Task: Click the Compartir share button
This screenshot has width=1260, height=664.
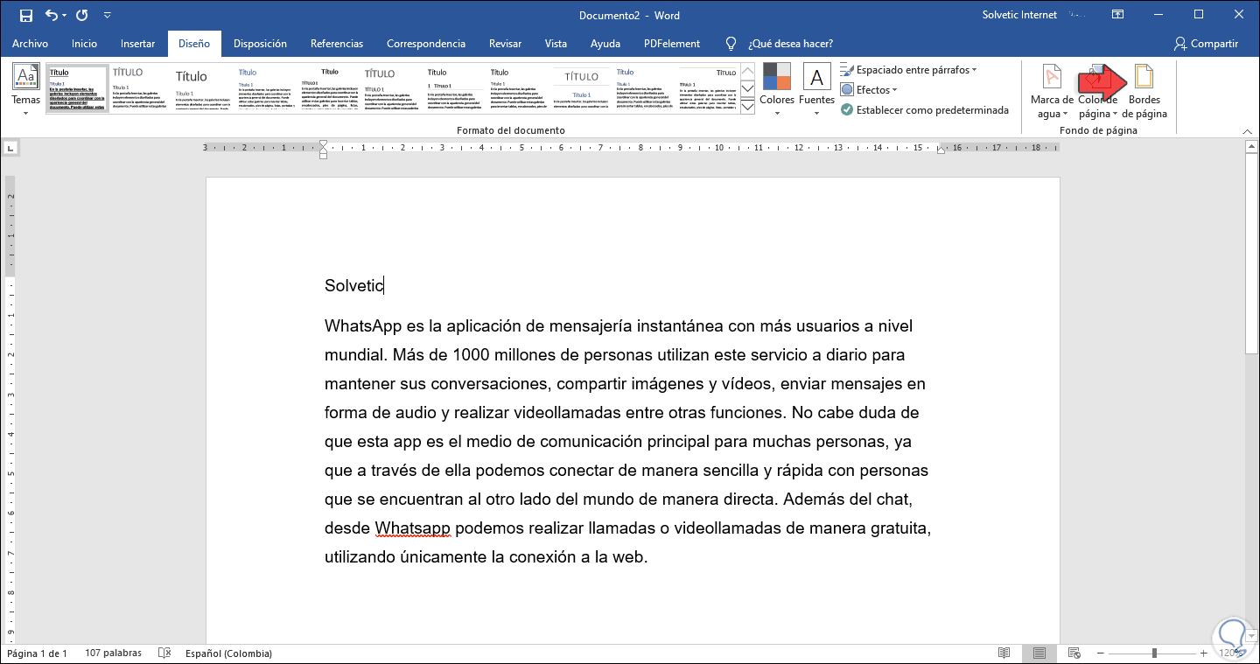Action: (1207, 44)
